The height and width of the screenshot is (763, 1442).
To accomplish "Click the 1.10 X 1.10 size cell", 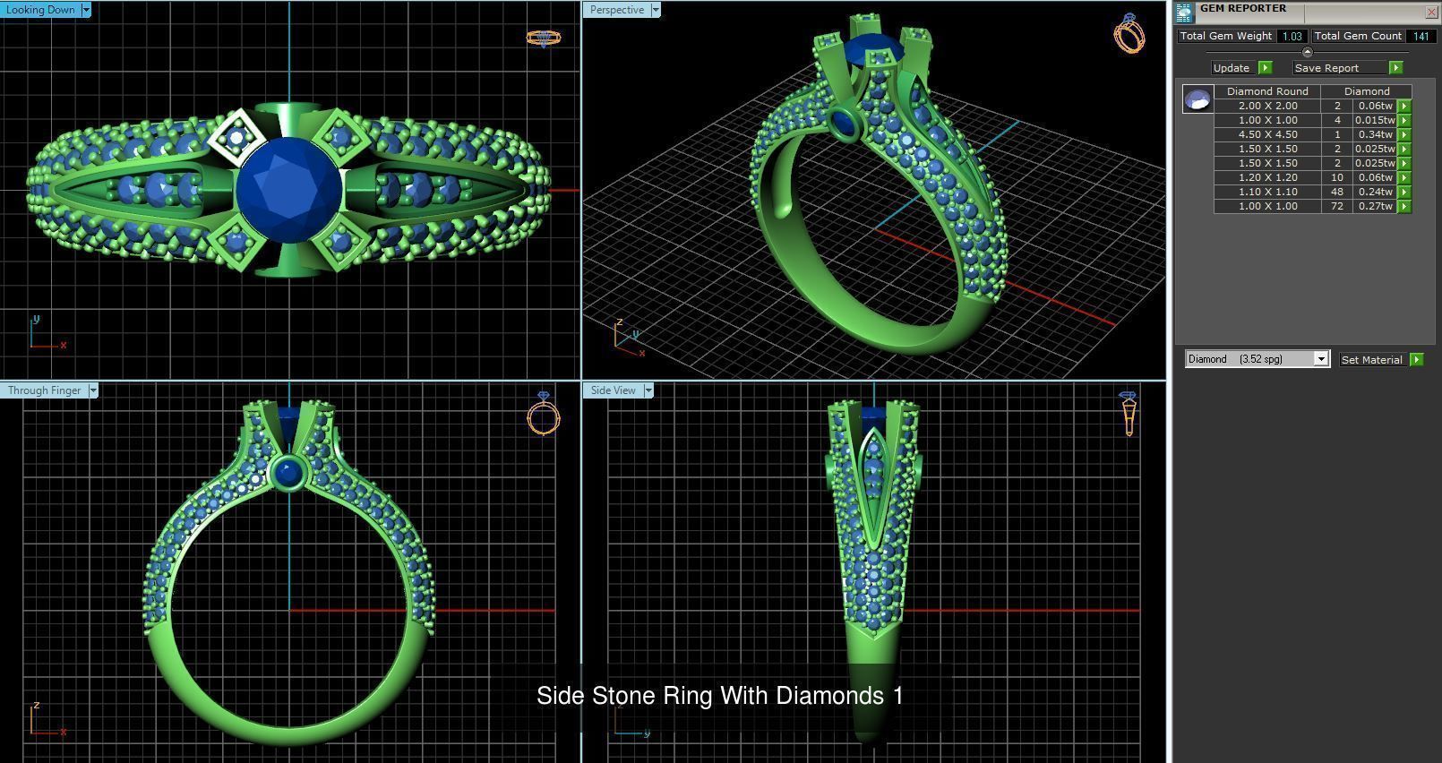I will (x=1267, y=192).
